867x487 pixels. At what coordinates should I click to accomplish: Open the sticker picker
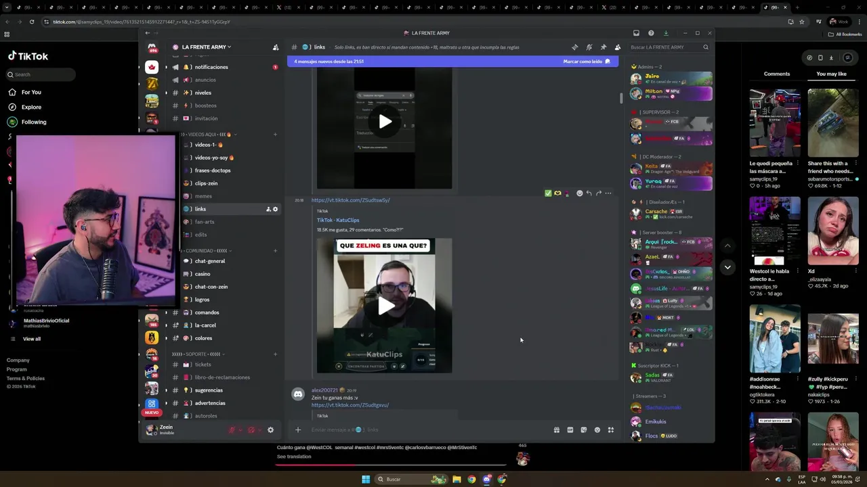(x=583, y=430)
